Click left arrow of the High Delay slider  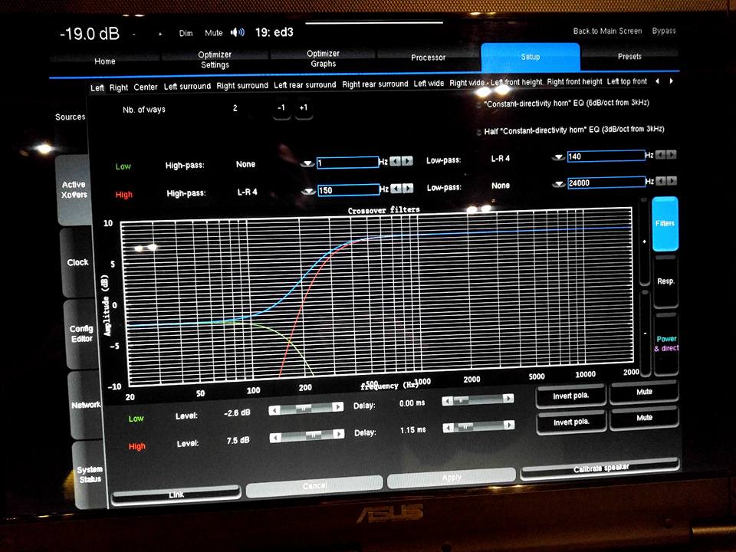[x=449, y=428]
